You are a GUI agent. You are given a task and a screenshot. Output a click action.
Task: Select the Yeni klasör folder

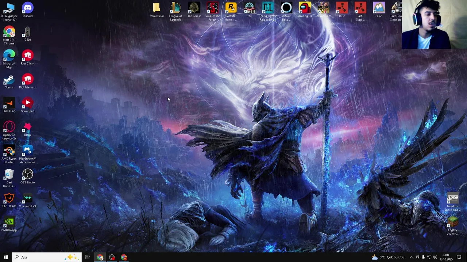click(157, 10)
